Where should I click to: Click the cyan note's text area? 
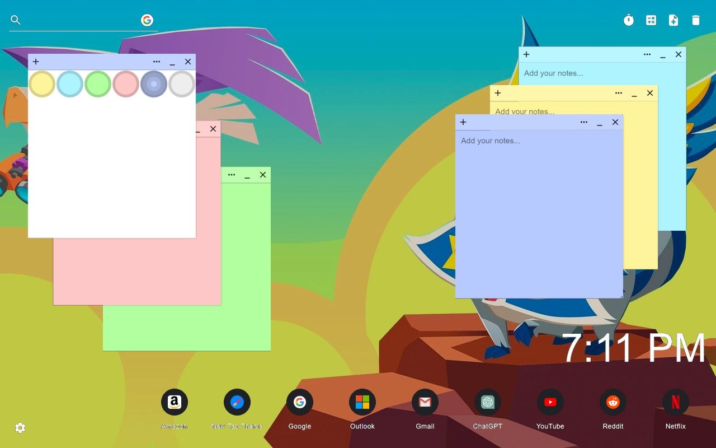click(602, 73)
